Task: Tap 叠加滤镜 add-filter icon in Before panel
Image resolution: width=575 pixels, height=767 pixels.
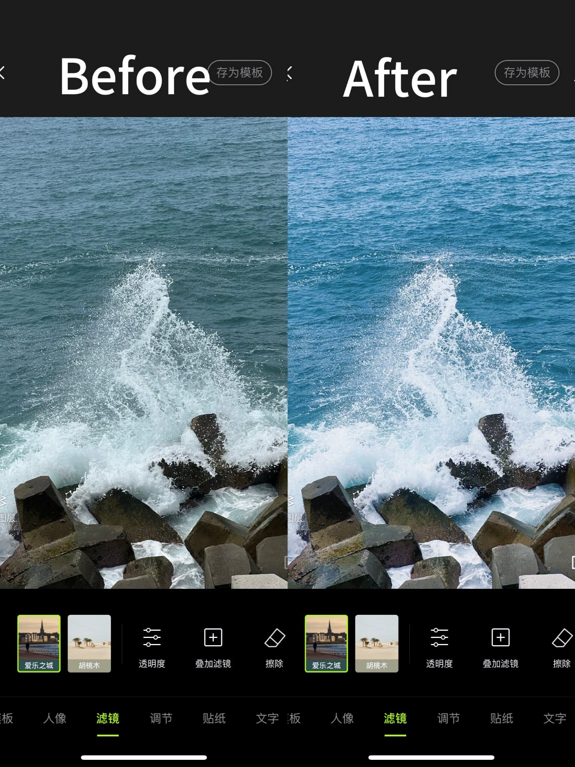Action: (x=213, y=647)
